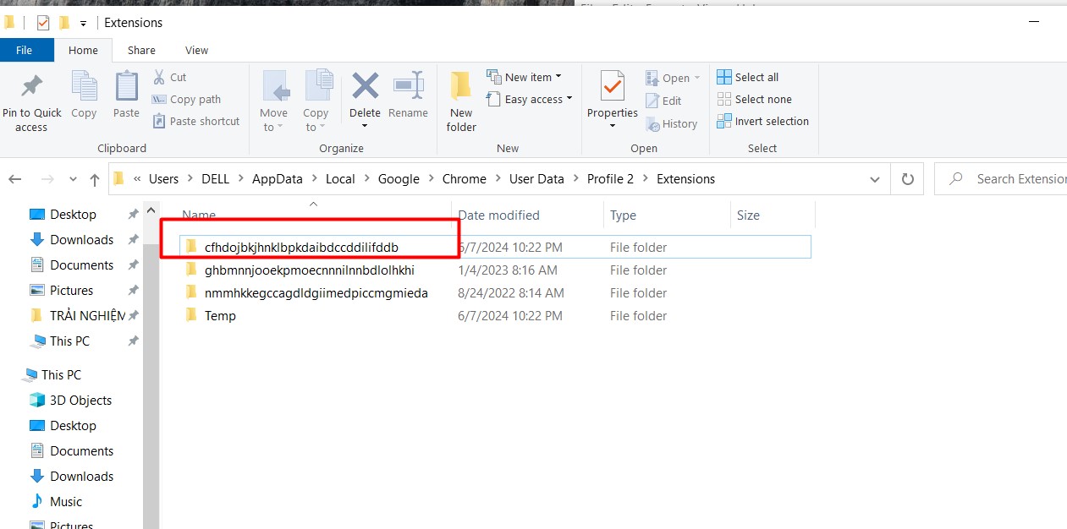Screen dimensions: 1067x529
Task: Click the Paste clipboard icon
Action: (x=126, y=87)
